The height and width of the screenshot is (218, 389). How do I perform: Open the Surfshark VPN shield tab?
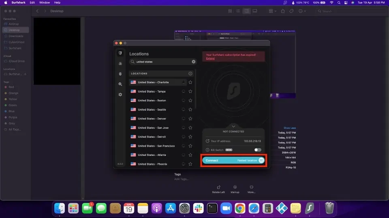tap(120, 53)
